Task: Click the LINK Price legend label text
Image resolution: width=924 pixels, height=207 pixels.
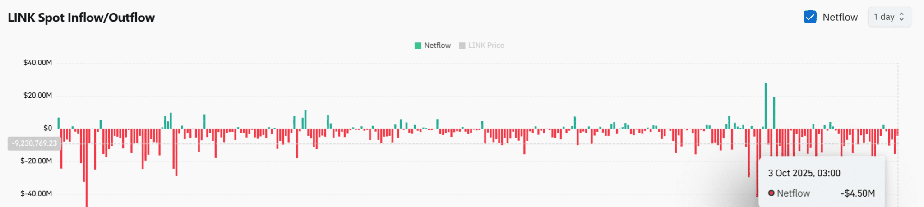Action: [x=486, y=46]
